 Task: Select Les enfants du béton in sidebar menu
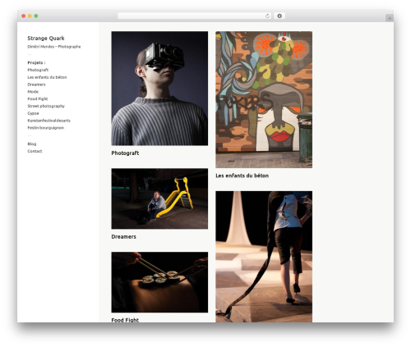point(47,77)
